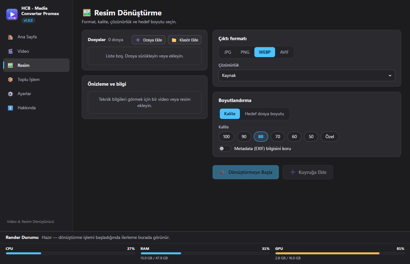
Task: Select AVIF output format
Action: click(285, 52)
